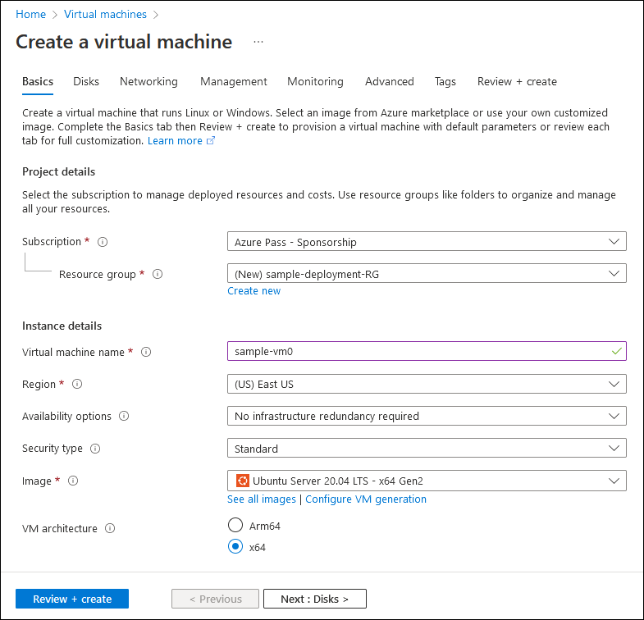The width and height of the screenshot is (644, 620).
Task: Click the Review + create button
Action: 72,599
